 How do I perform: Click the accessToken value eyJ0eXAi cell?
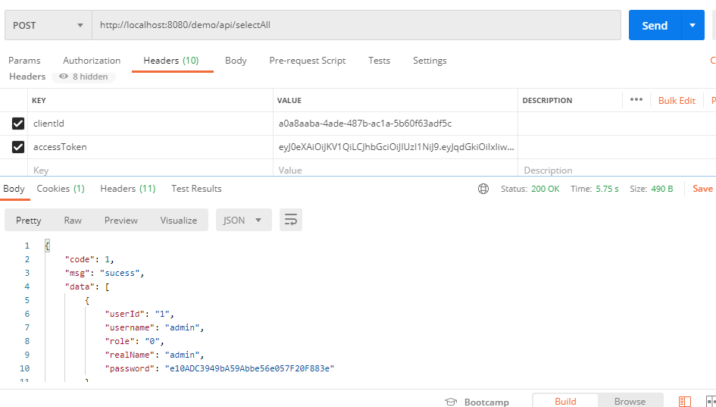(x=396, y=147)
